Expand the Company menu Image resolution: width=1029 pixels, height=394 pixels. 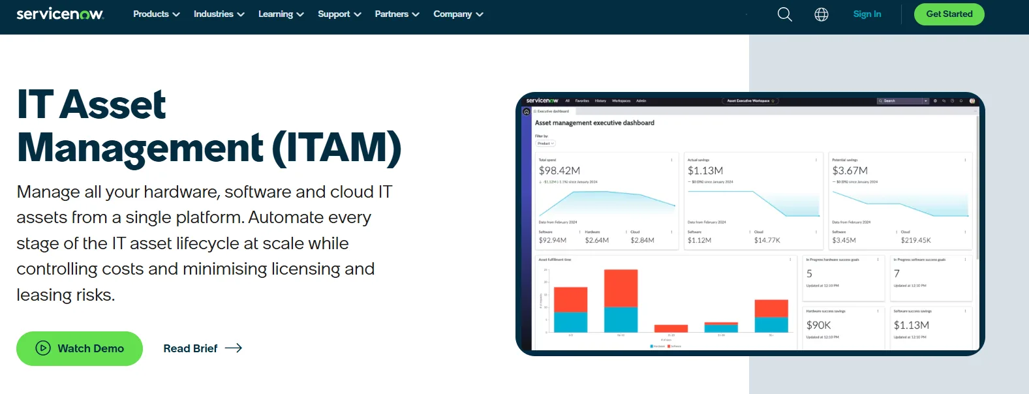[459, 14]
